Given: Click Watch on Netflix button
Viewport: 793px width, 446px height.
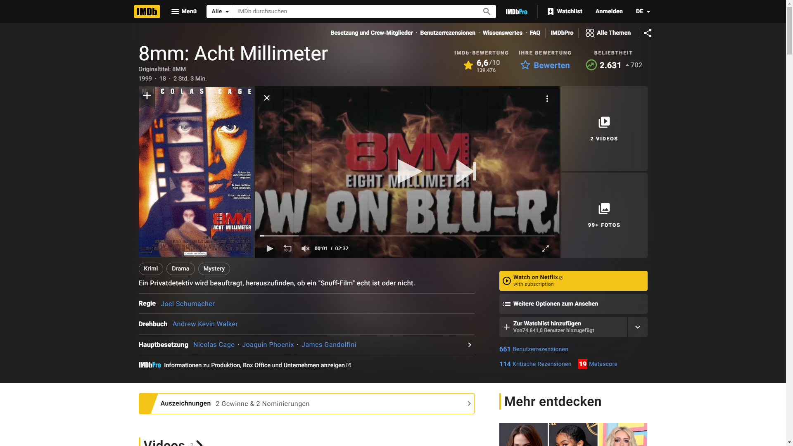Looking at the screenshot, I should 573,281.
